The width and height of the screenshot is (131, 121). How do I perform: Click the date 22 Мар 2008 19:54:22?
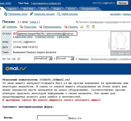tap(25, 47)
